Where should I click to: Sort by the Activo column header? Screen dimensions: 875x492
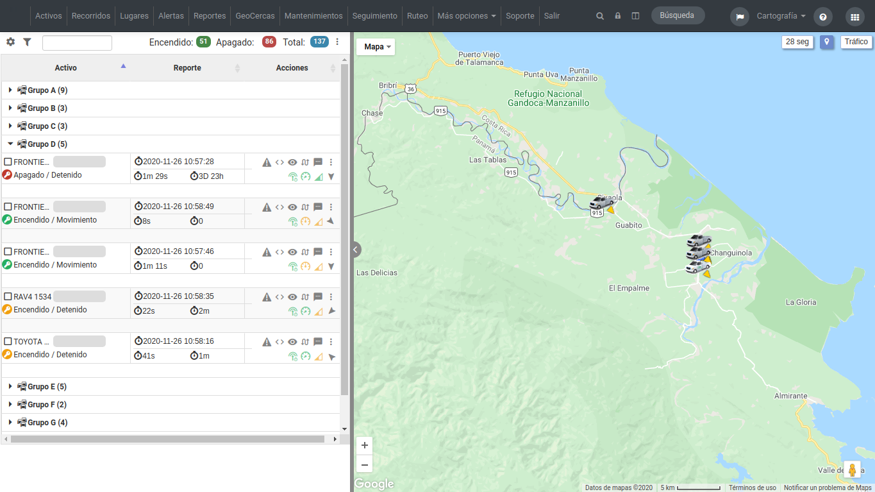65,68
